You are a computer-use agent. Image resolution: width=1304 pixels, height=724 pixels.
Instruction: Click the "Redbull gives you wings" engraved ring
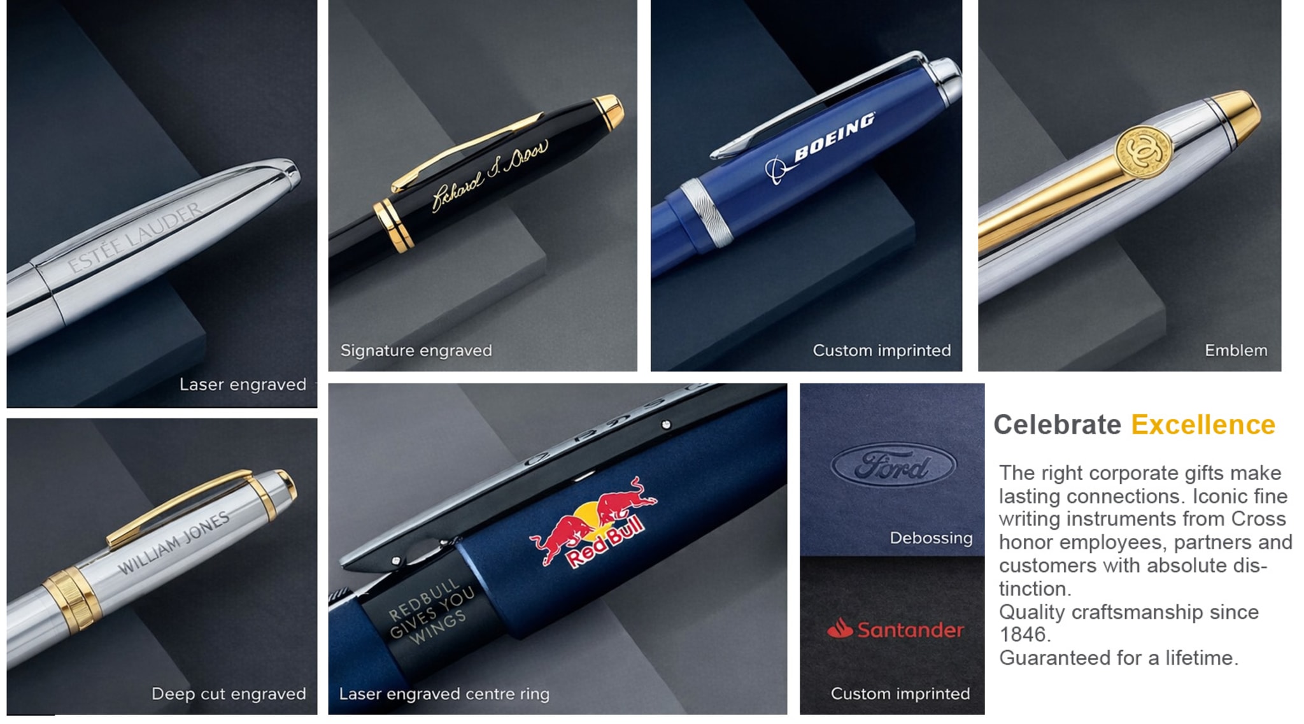(x=432, y=613)
